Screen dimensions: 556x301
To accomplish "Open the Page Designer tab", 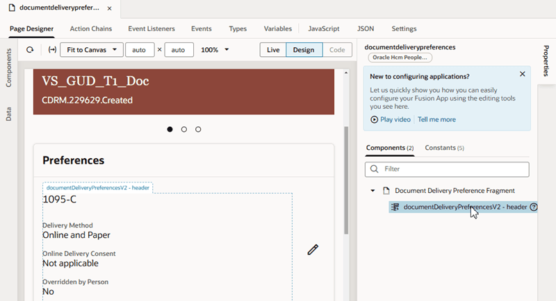I will (31, 28).
